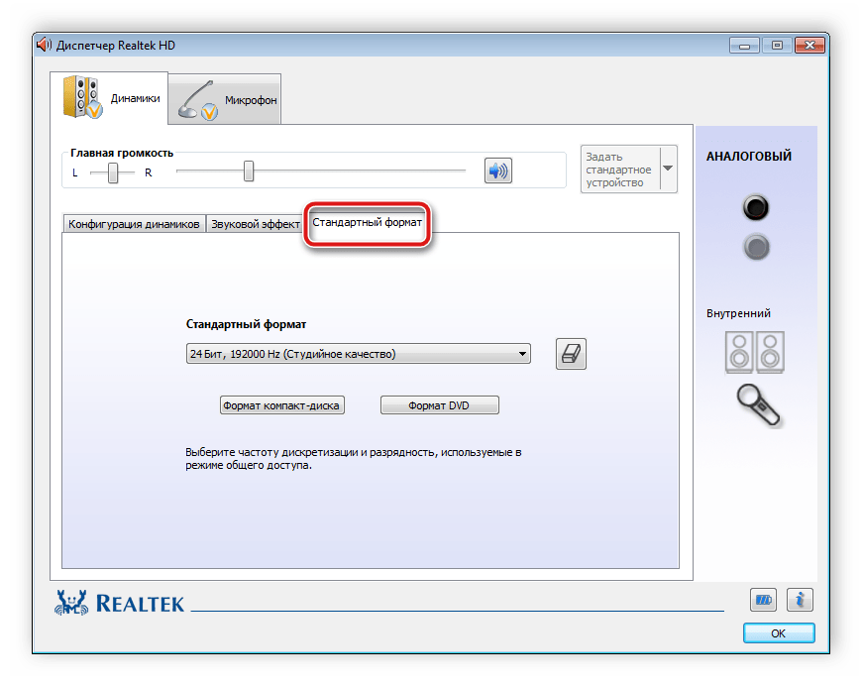Click the L/R balance slider handle
The image size is (862, 686).
pyautogui.click(x=114, y=172)
